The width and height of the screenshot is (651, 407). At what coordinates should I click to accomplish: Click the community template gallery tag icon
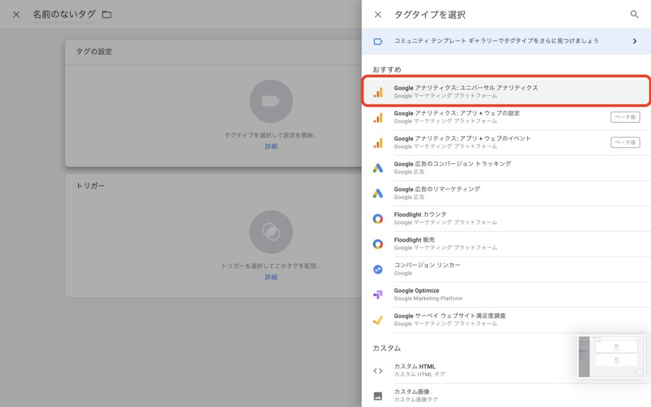(x=378, y=41)
